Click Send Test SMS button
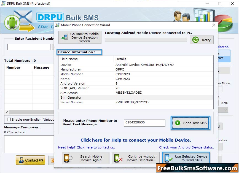Image resolution: width=239 pixels, height=173 pixels. coord(190,123)
